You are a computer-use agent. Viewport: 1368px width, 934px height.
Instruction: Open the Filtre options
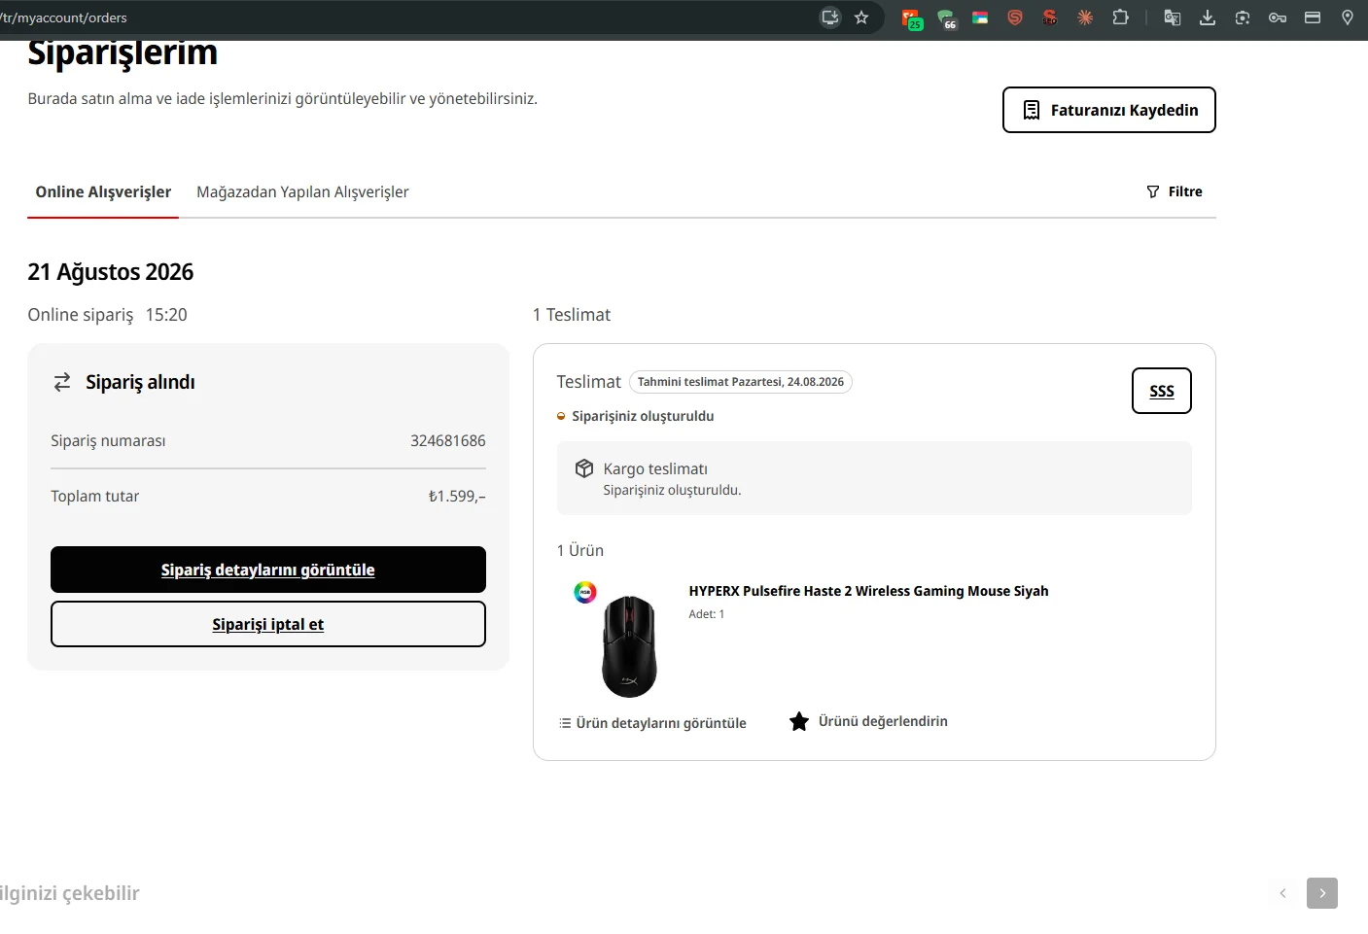(x=1175, y=191)
